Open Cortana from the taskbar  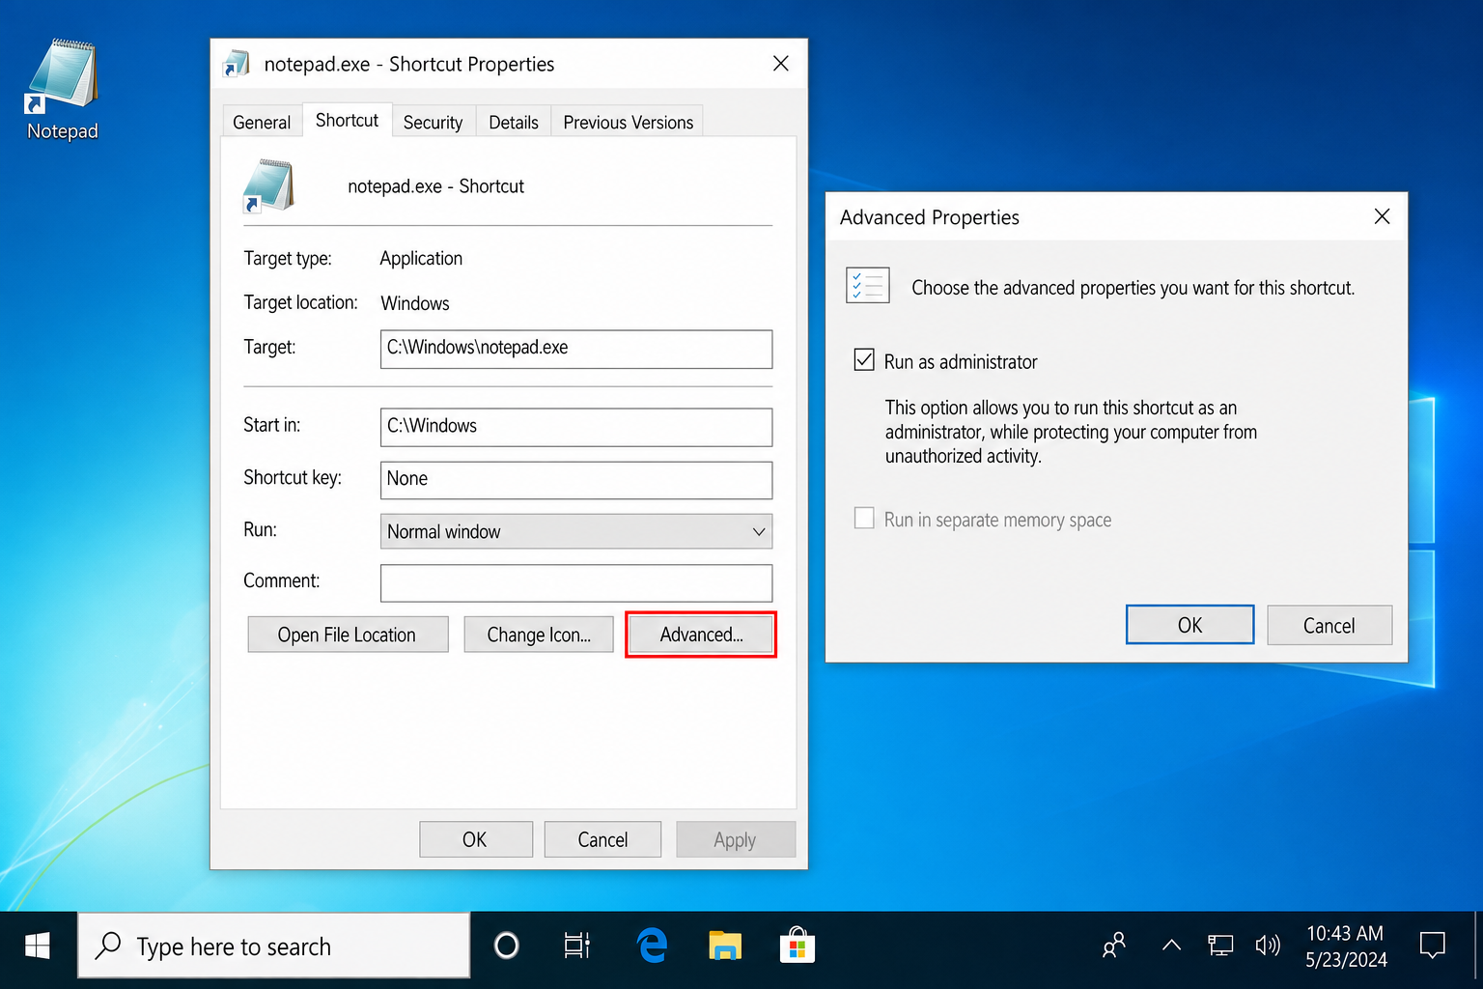pyautogui.click(x=506, y=947)
